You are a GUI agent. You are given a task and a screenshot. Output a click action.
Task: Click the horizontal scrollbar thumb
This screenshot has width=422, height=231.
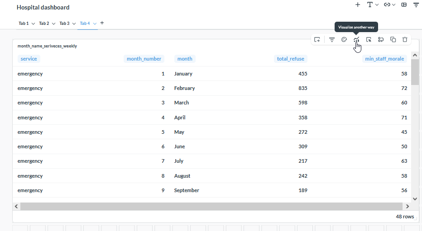[211, 206]
